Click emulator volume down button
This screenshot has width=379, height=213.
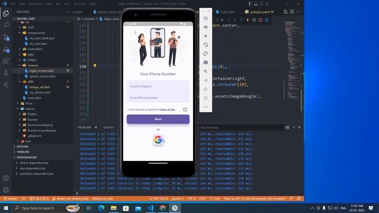pos(205,36)
